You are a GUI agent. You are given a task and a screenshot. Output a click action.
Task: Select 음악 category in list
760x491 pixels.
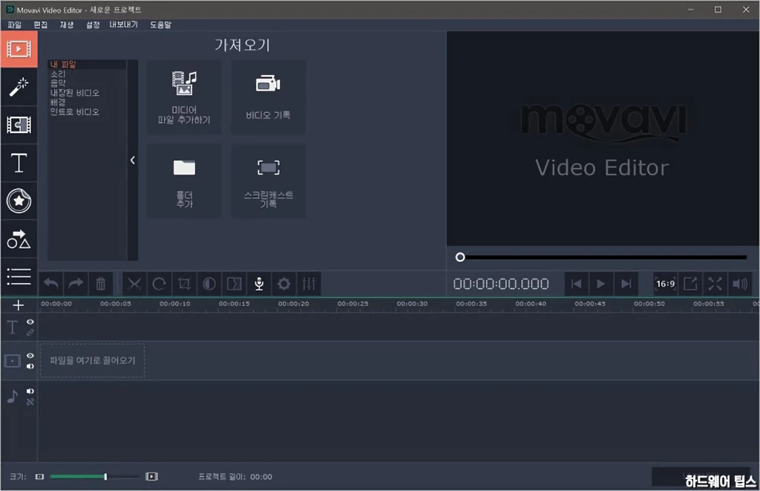pos(58,83)
